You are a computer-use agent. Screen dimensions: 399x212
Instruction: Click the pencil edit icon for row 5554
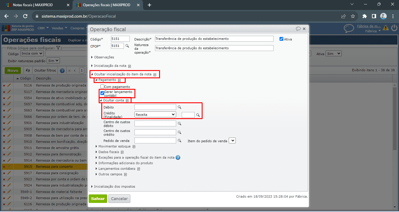tap(9, 98)
